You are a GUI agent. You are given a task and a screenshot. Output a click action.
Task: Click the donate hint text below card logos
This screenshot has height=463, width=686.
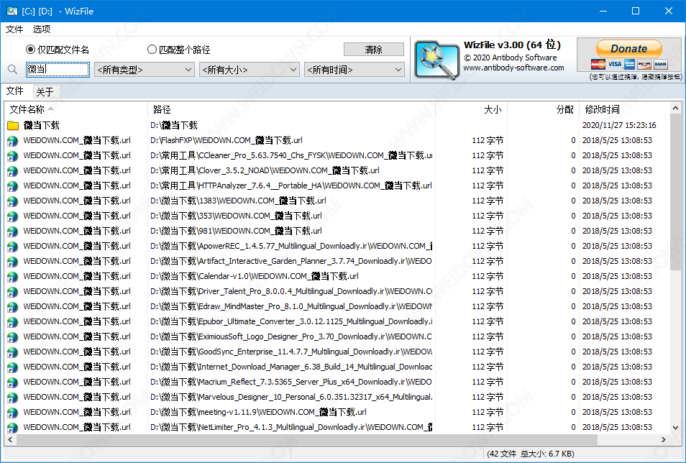(x=636, y=77)
